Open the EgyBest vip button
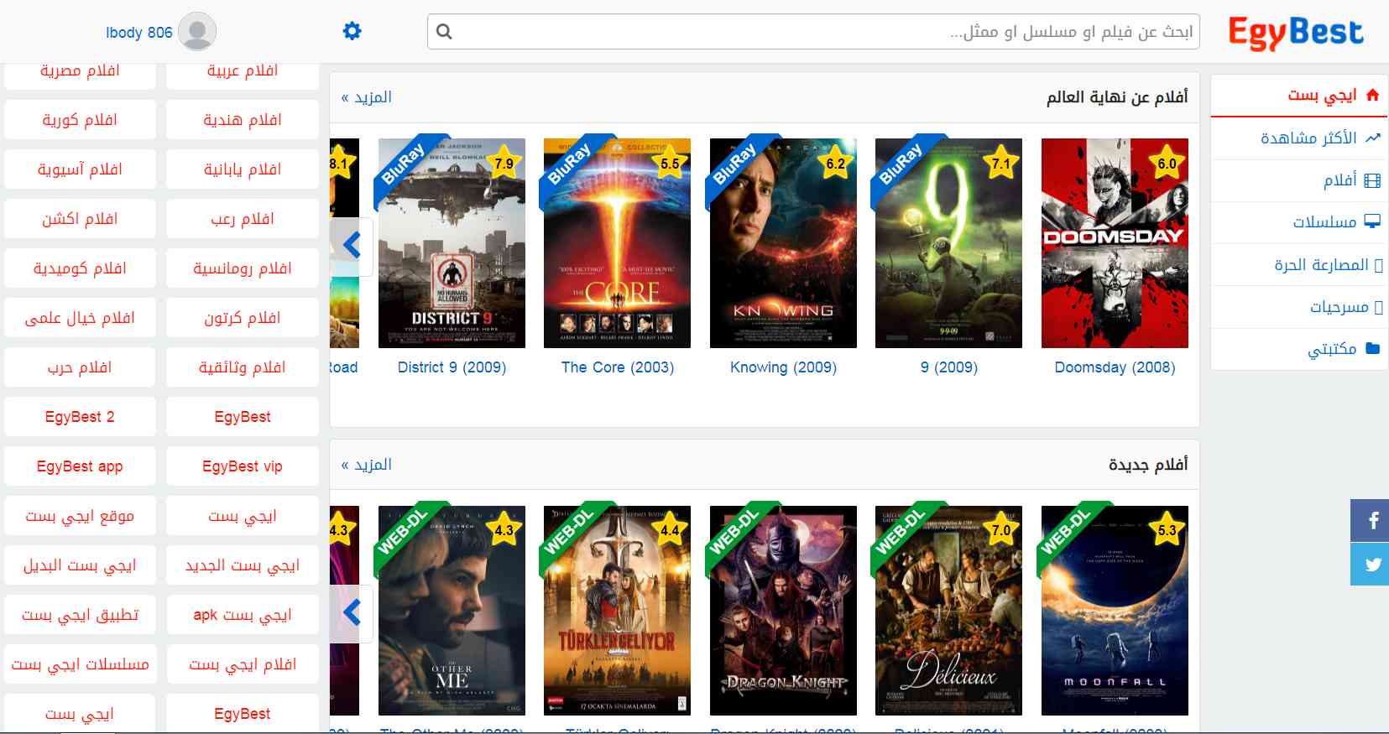 coord(243,466)
